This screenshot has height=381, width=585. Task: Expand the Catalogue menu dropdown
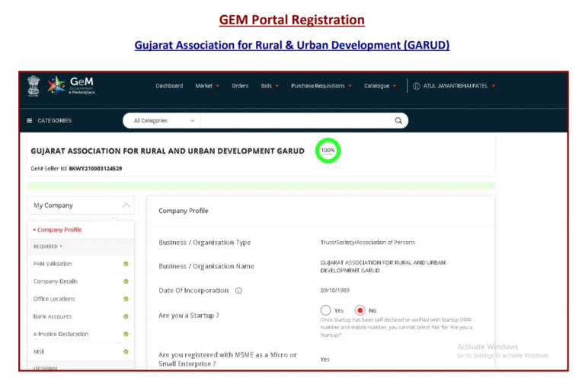380,86
